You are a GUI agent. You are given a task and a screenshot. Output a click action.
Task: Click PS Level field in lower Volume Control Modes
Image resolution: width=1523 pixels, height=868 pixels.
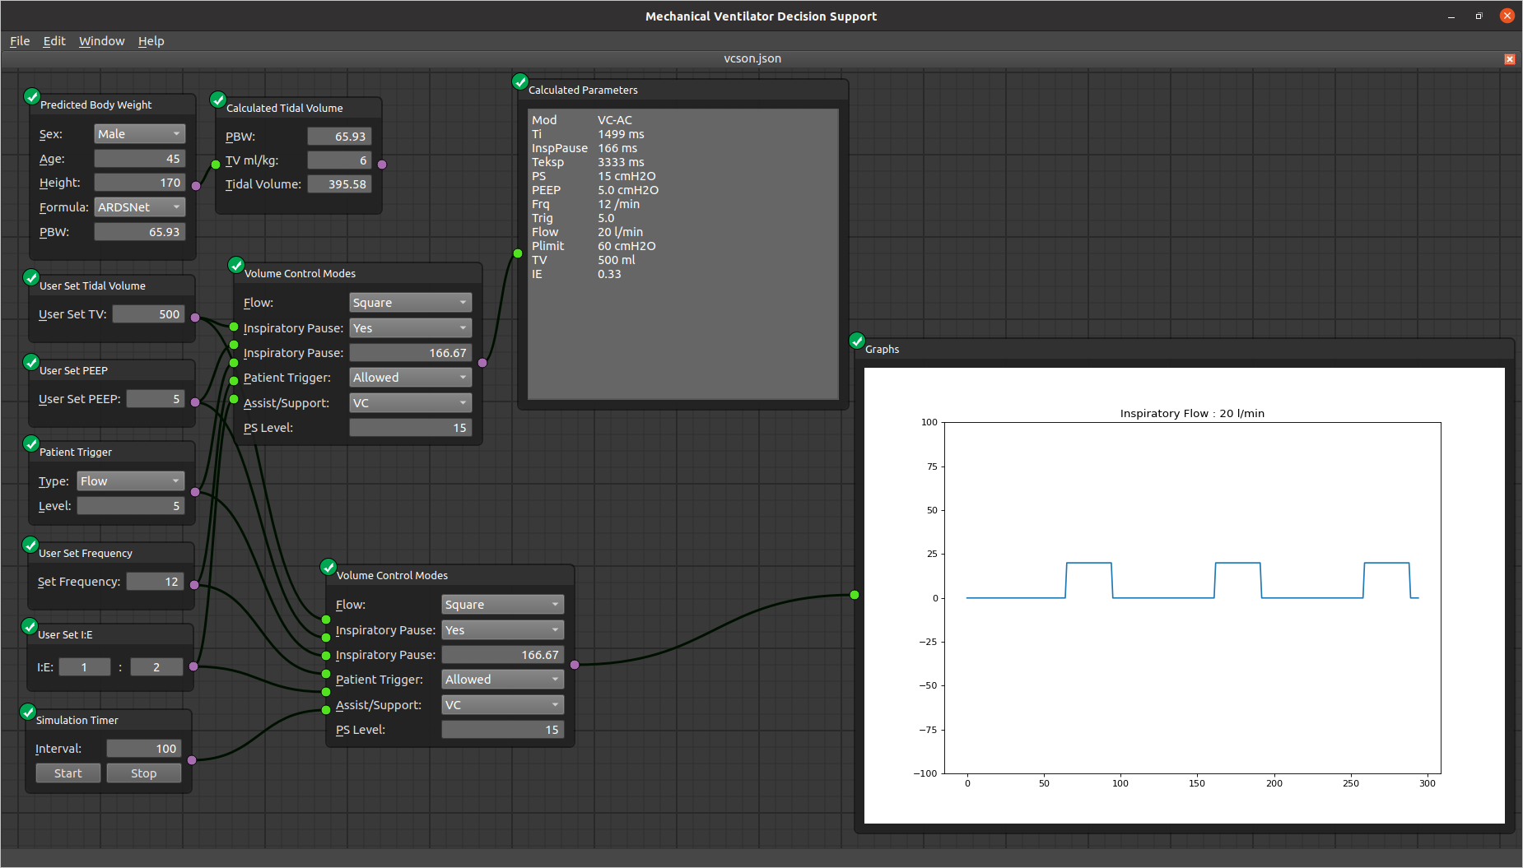point(502,730)
